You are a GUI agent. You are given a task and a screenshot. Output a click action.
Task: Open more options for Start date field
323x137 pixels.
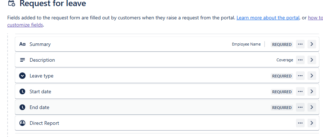pos(300,91)
